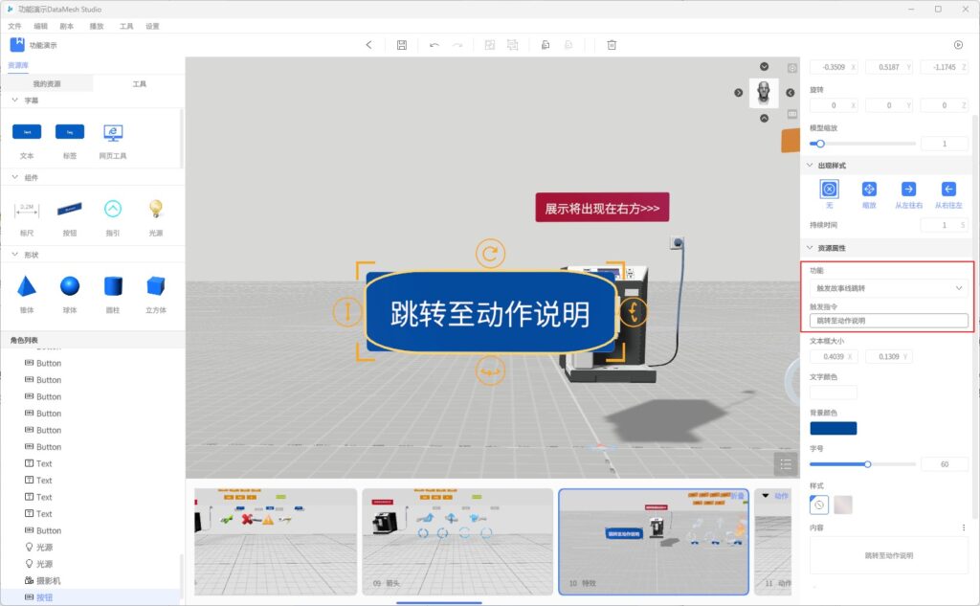Click the blue 背景颜色 swatch
The height and width of the screenshot is (606, 980).
pos(833,428)
